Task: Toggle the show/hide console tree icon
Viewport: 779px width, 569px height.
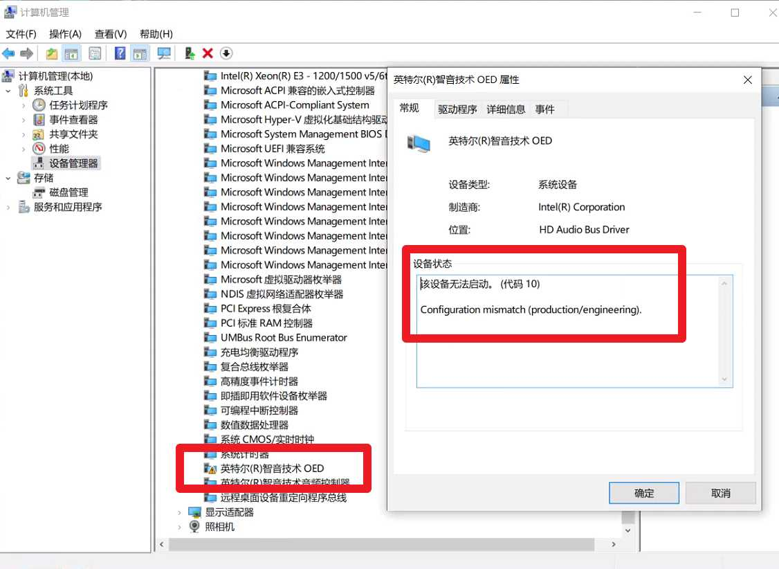Action: (x=71, y=53)
